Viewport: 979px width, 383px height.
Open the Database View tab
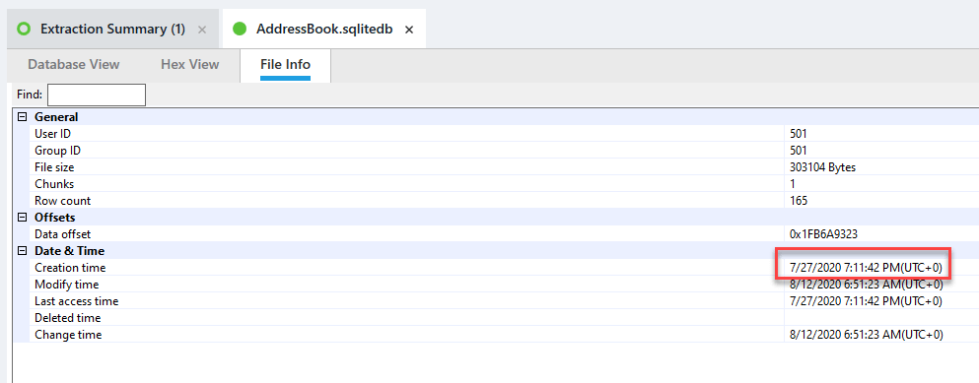tap(74, 64)
